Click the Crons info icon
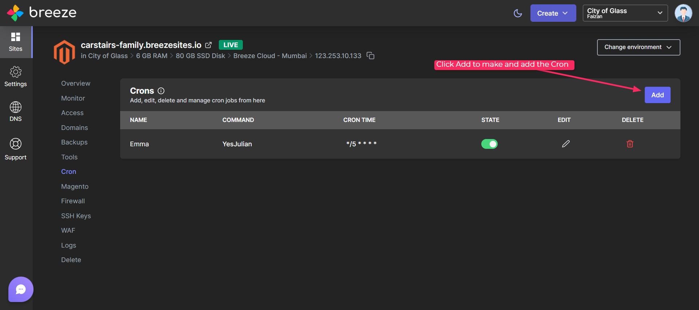The width and height of the screenshot is (699, 310). (x=161, y=91)
